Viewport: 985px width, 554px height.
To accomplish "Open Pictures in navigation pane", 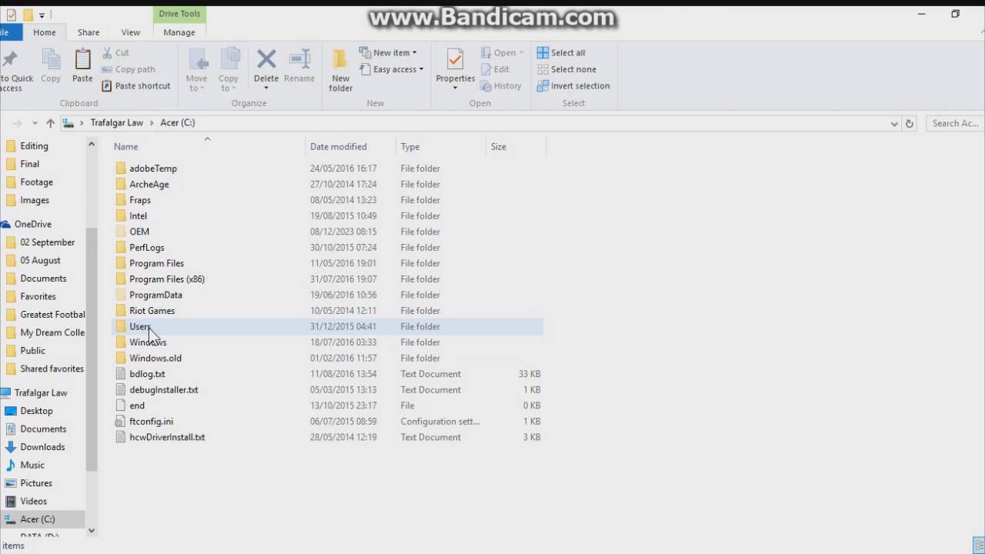I will (36, 483).
